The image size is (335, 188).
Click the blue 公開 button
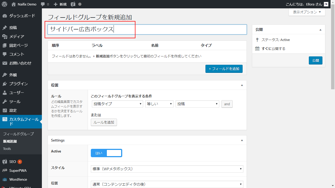[x=316, y=60]
